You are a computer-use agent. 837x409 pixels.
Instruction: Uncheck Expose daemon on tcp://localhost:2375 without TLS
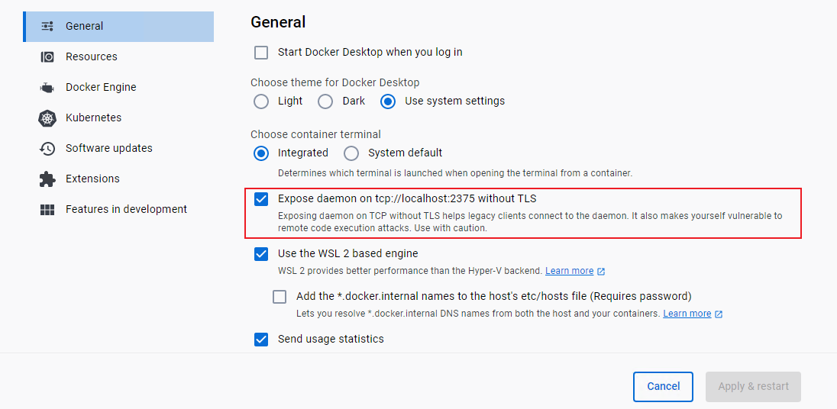tap(261, 199)
